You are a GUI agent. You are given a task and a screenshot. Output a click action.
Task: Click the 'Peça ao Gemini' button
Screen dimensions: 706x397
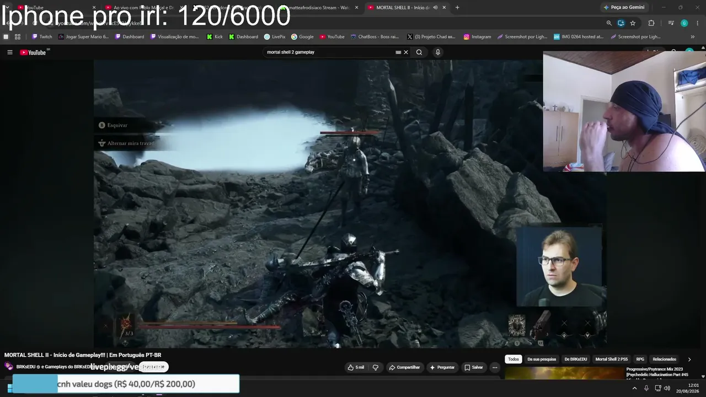[624, 8]
